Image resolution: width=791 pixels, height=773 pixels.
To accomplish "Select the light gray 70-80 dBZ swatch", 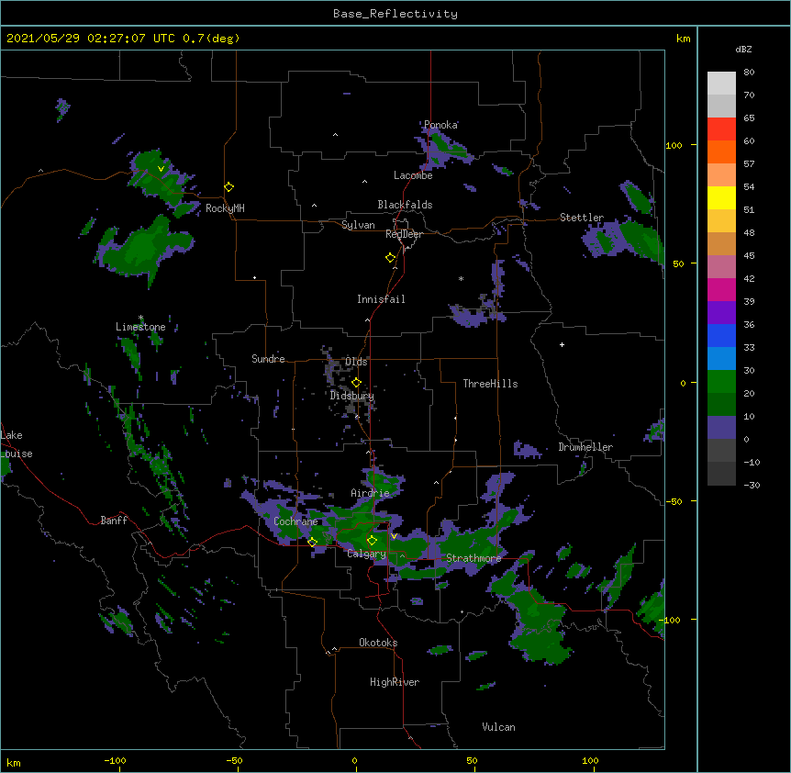I will click(x=721, y=84).
